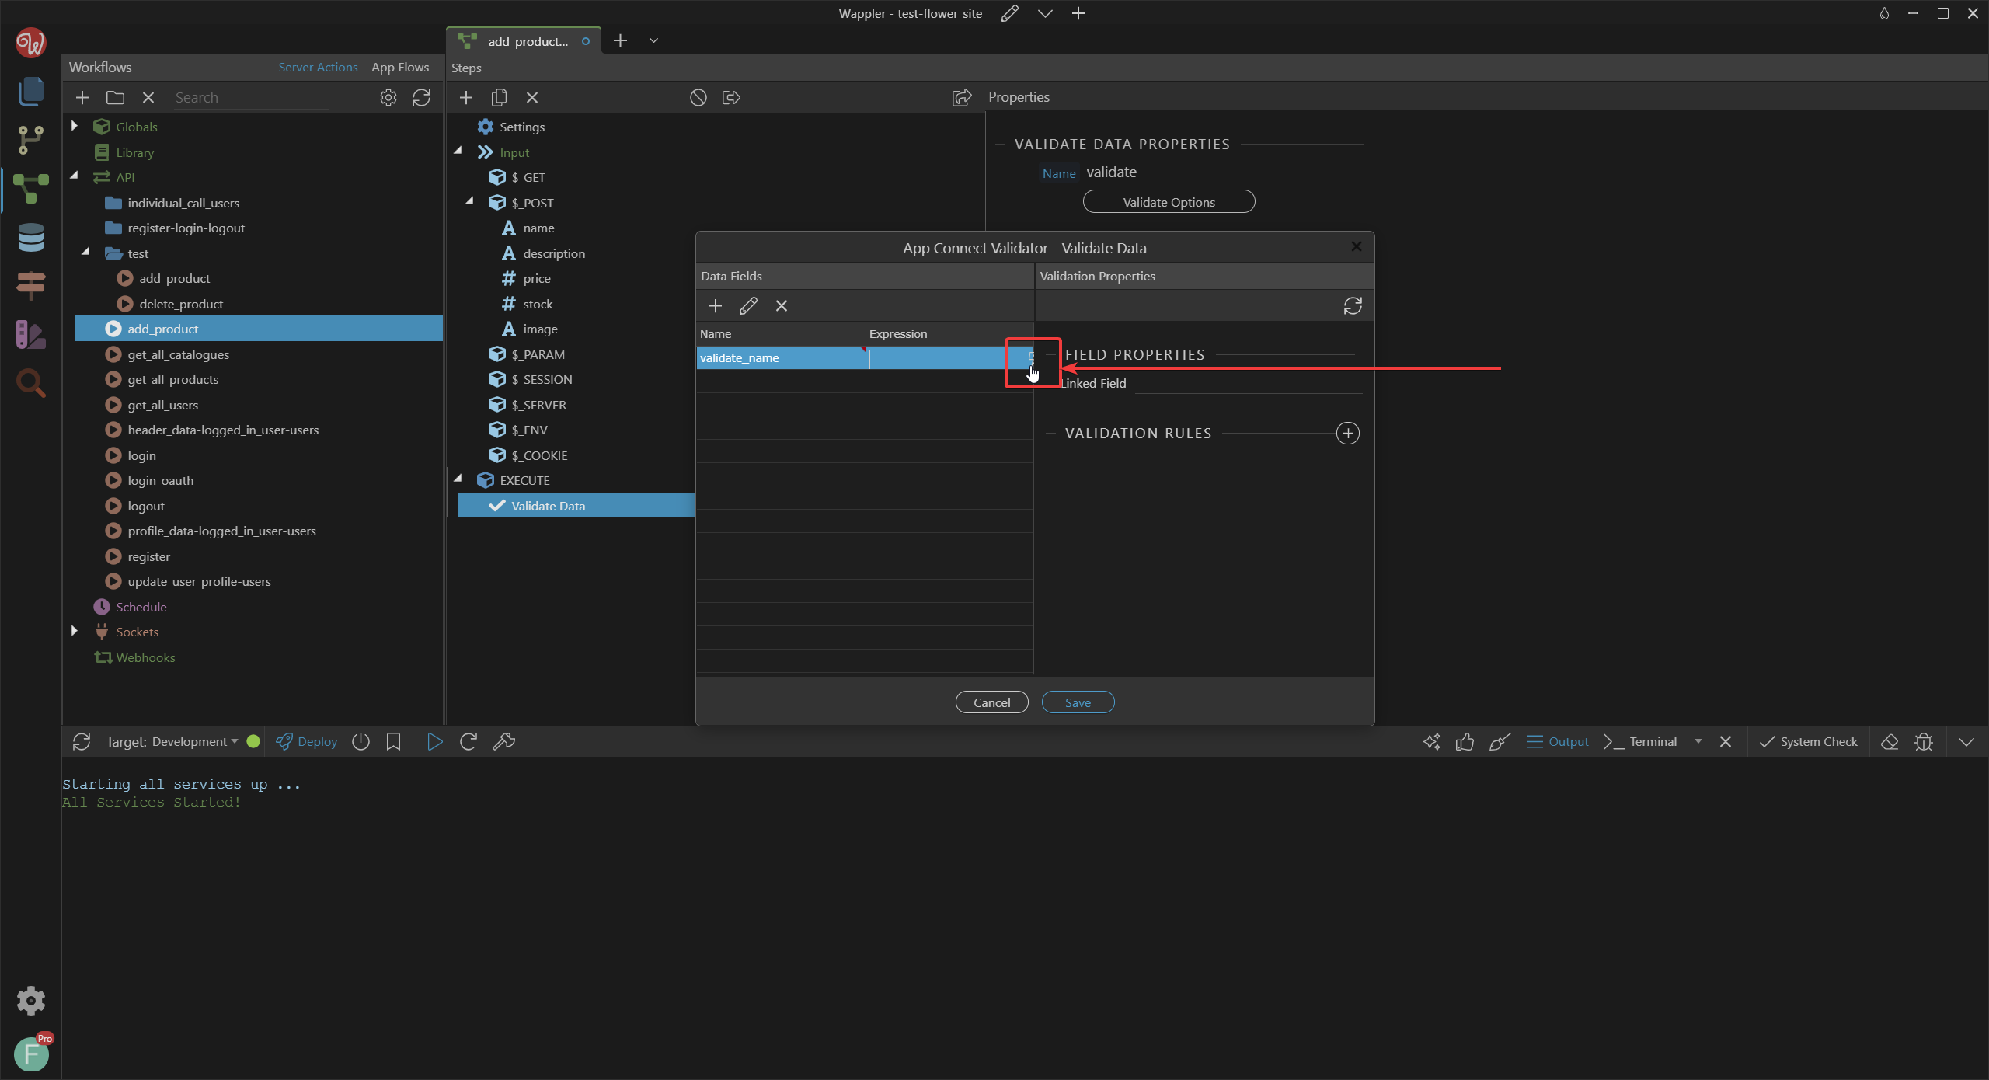1989x1080 pixels.
Task: Click the Deploy rocket button
Action: pos(308,742)
